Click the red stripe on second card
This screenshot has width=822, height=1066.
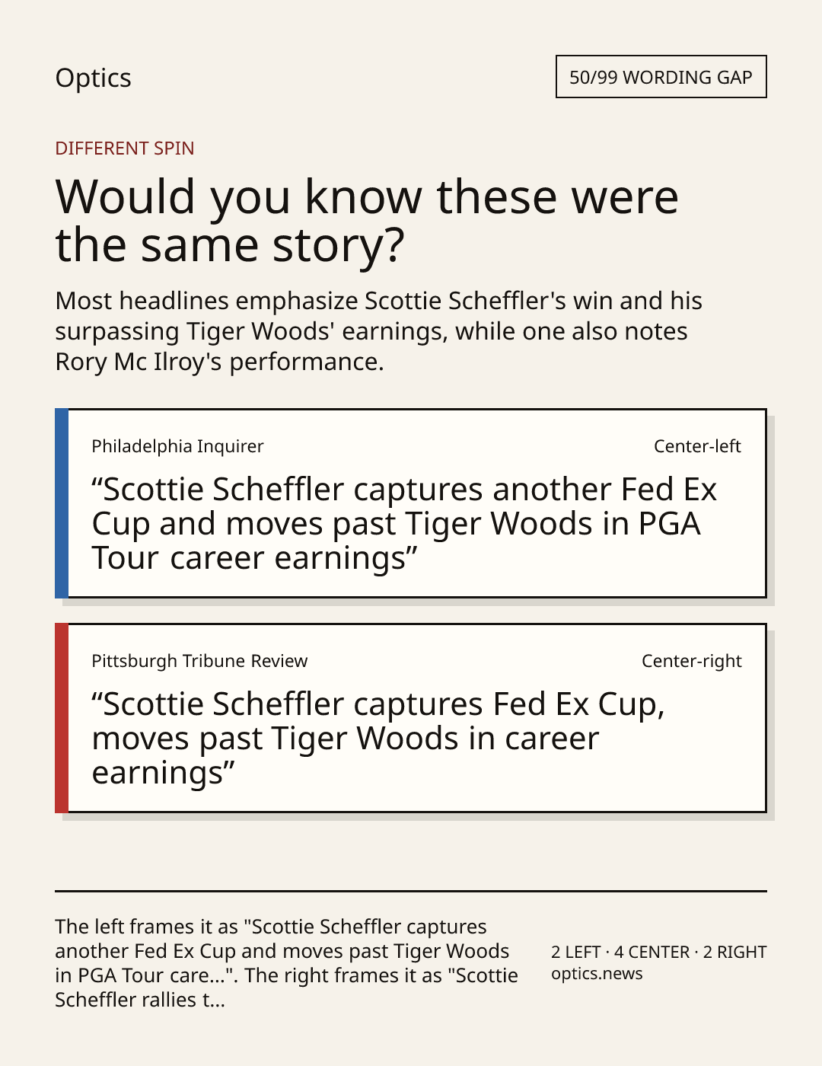pyautogui.click(x=62, y=718)
